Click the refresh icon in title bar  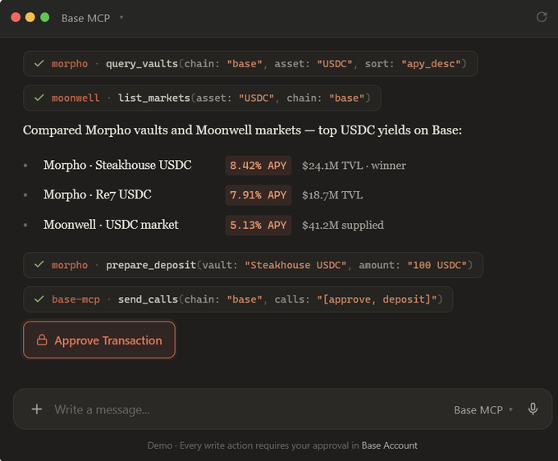coord(542,17)
